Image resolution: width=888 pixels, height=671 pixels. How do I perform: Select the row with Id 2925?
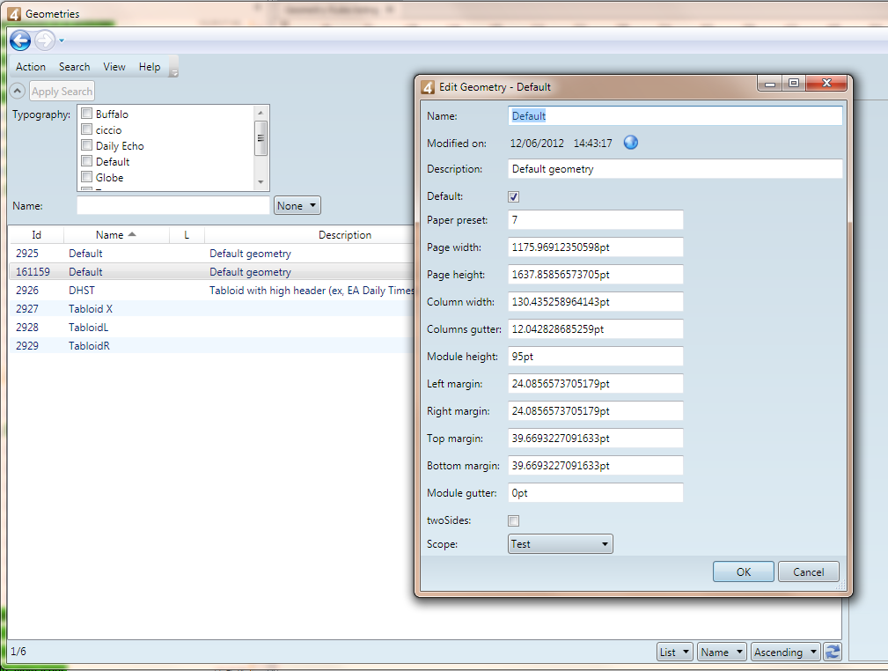212,254
